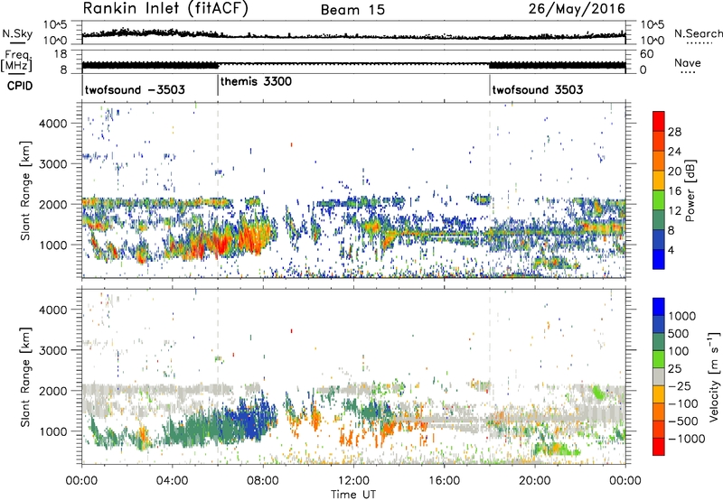Click the '-25' tick on Velocity colorbar
Image resolution: width=723 pixels, height=500 pixels.
tap(680, 385)
